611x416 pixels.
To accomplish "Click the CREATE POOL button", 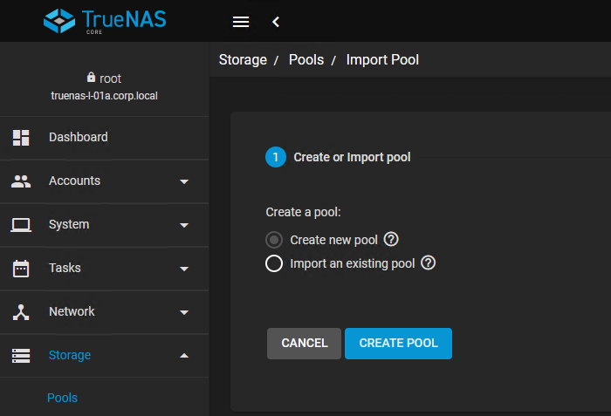I will pos(398,344).
